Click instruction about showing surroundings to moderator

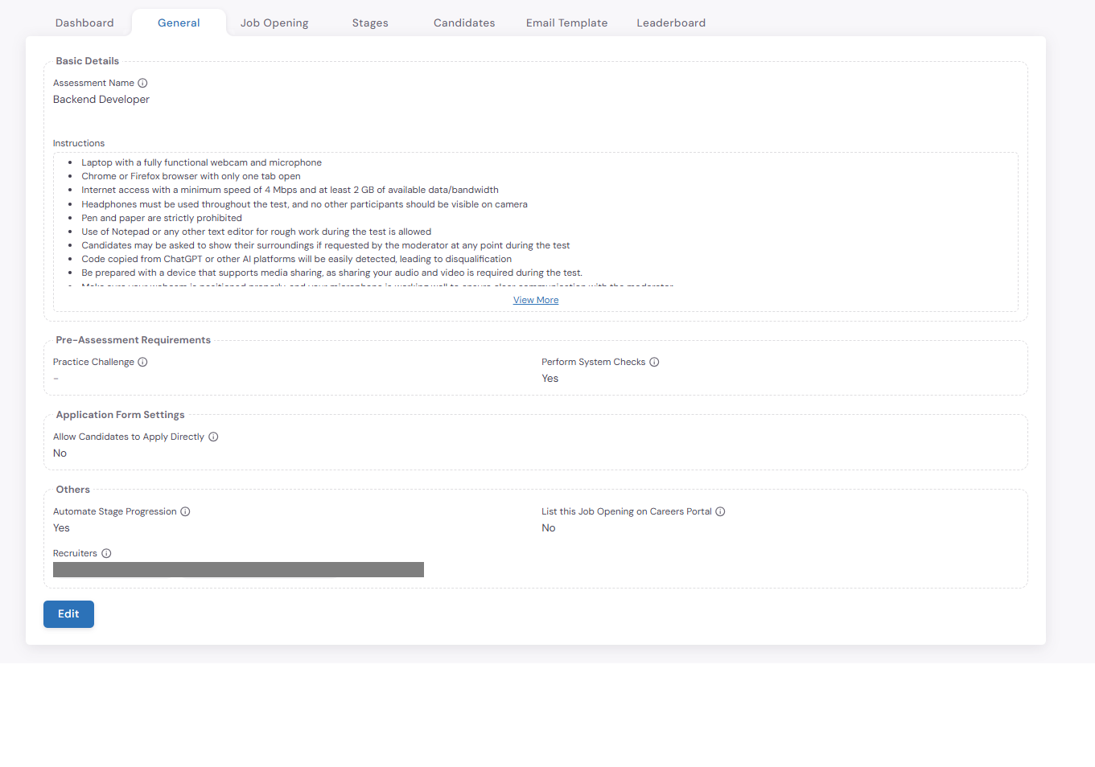pyautogui.click(x=325, y=245)
